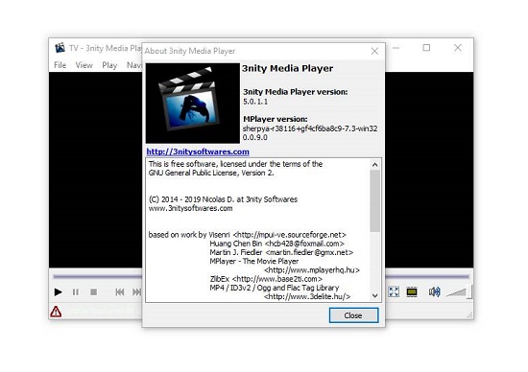Image resolution: width=528 pixels, height=372 pixels.
Task: Click the 'Huang Chen Bin' credit line
Action: click(276, 244)
